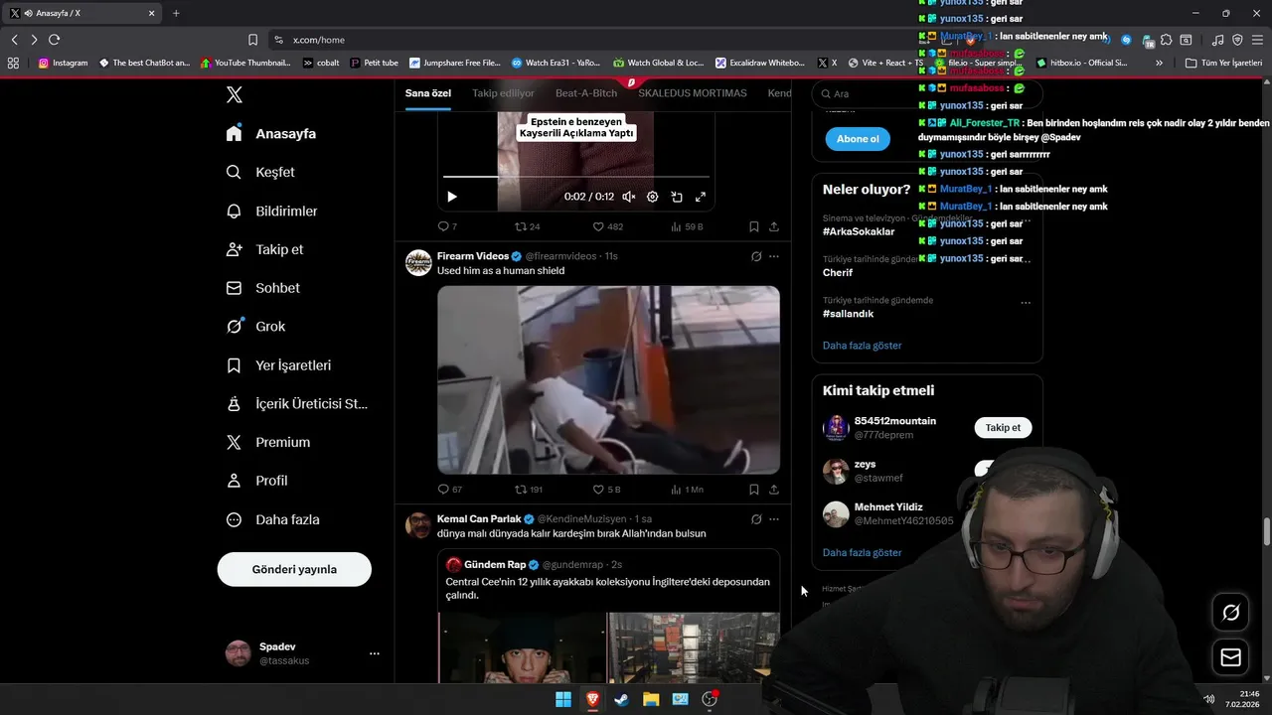Toggle mute on the top video
1272x715 pixels.
click(628, 197)
